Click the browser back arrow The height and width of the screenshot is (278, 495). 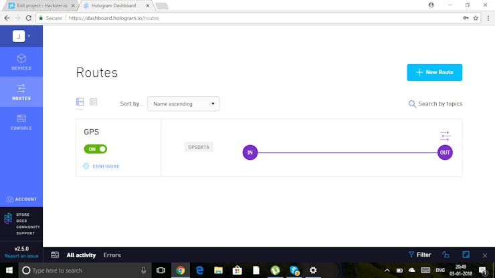[x=7, y=18]
